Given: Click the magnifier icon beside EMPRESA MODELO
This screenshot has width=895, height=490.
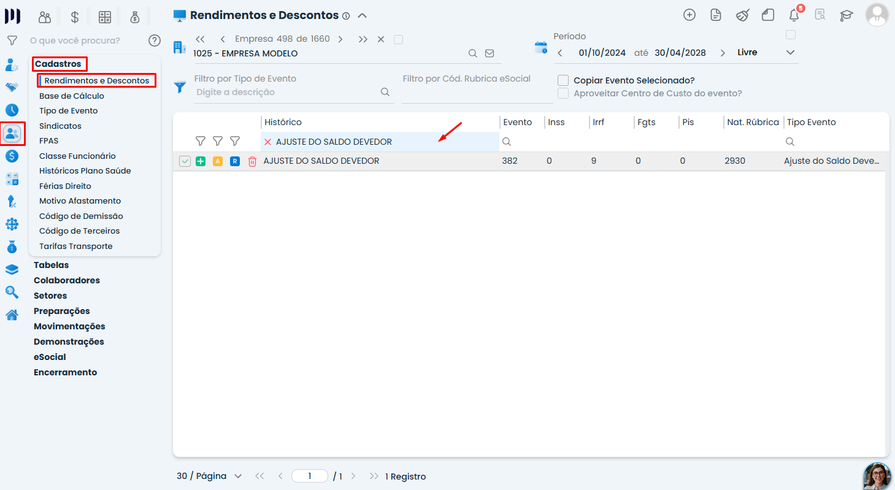Looking at the screenshot, I should coord(473,53).
